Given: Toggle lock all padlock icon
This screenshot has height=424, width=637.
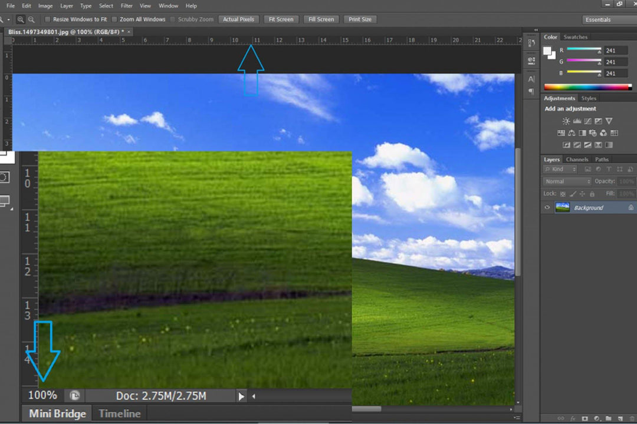Looking at the screenshot, I should [592, 194].
